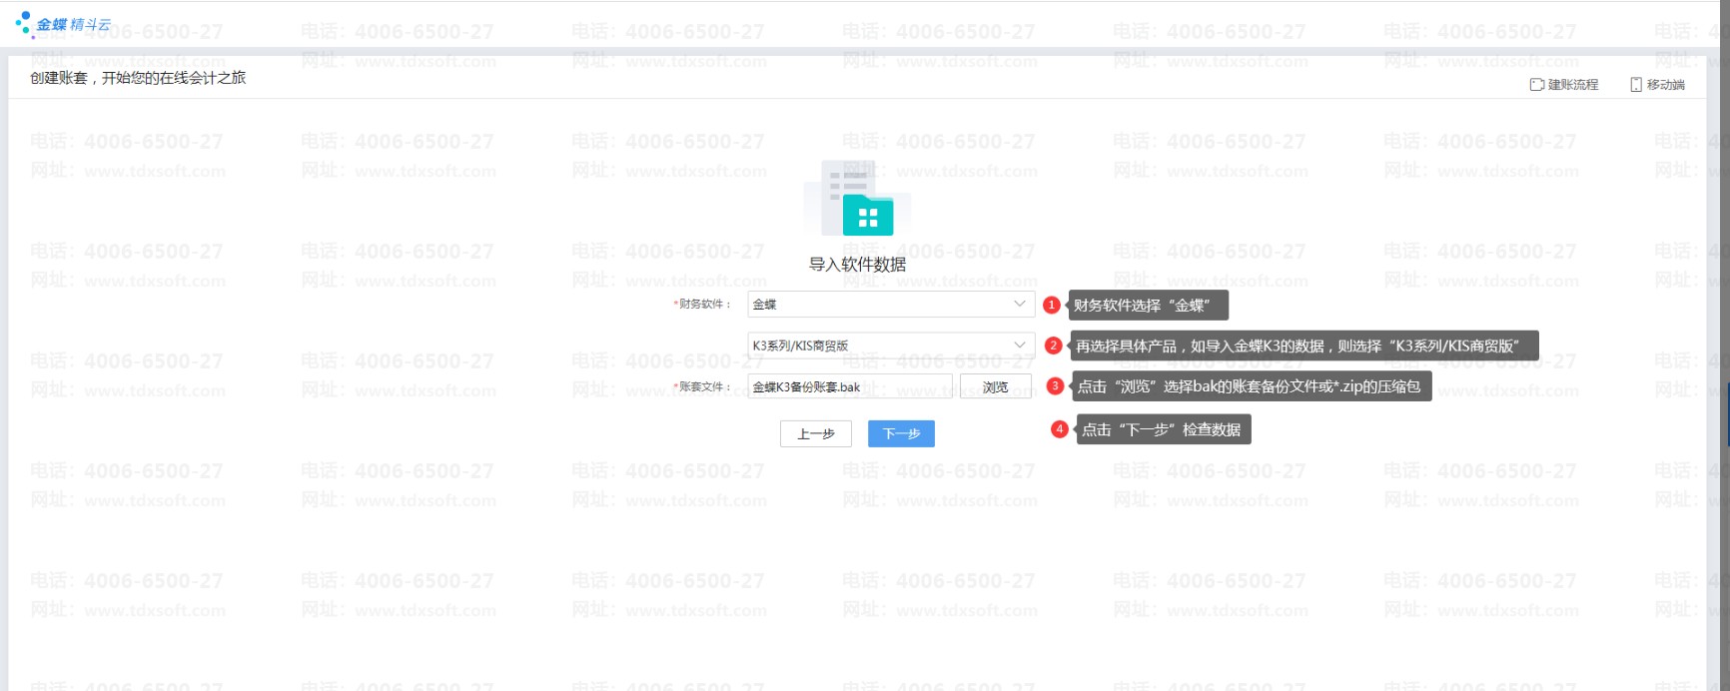This screenshot has width=1730, height=691.
Task: Click red step 1 marker
Action: pos(1051,305)
